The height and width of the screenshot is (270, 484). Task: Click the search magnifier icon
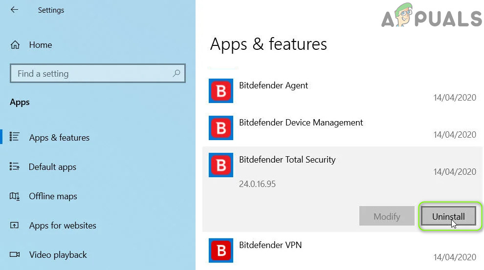(x=176, y=74)
